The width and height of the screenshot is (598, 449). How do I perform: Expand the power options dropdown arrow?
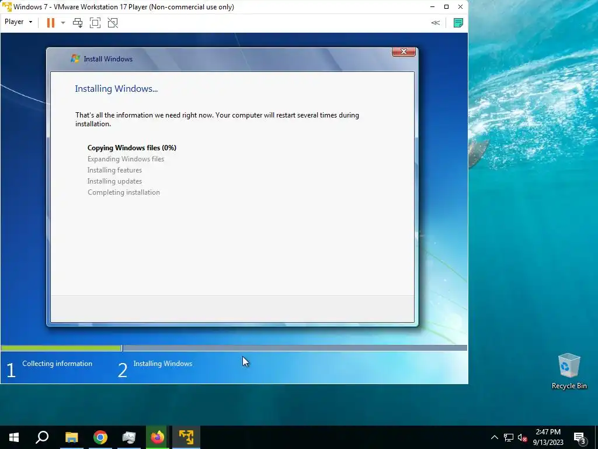pos(63,23)
